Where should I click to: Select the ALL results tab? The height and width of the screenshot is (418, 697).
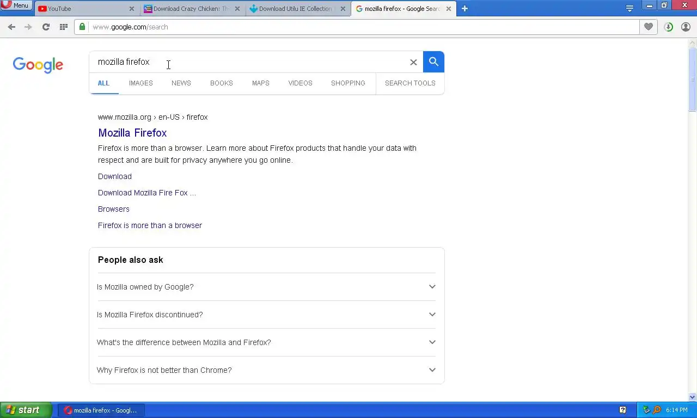coord(103,83)
